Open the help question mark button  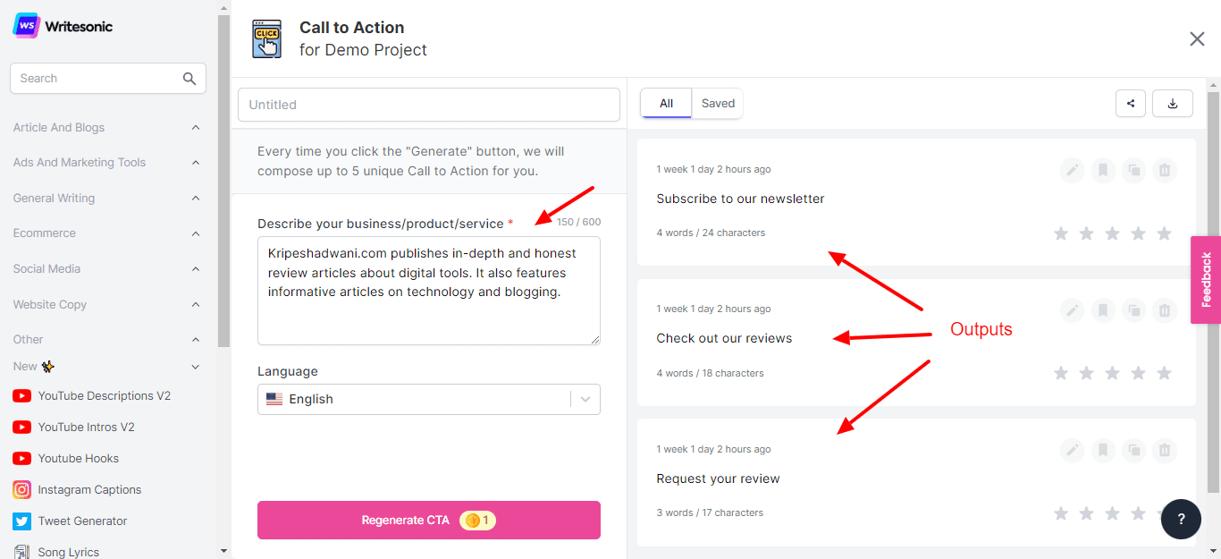pyautogui.click(x=1181, y=520)
